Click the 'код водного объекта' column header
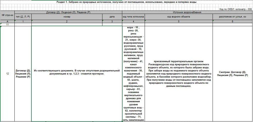This screenshot has height=122, width=253. click(x=179, y=17)
